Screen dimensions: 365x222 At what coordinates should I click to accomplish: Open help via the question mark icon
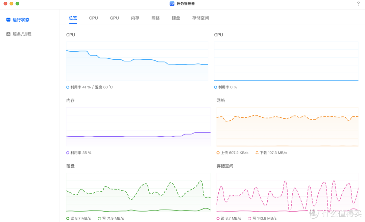[358, 4]
